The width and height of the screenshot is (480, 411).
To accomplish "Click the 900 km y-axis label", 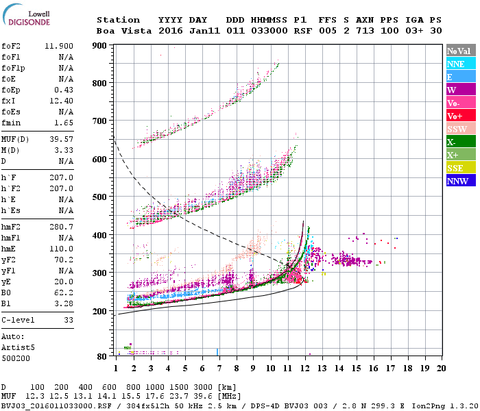I will click(x=99, y=46).
